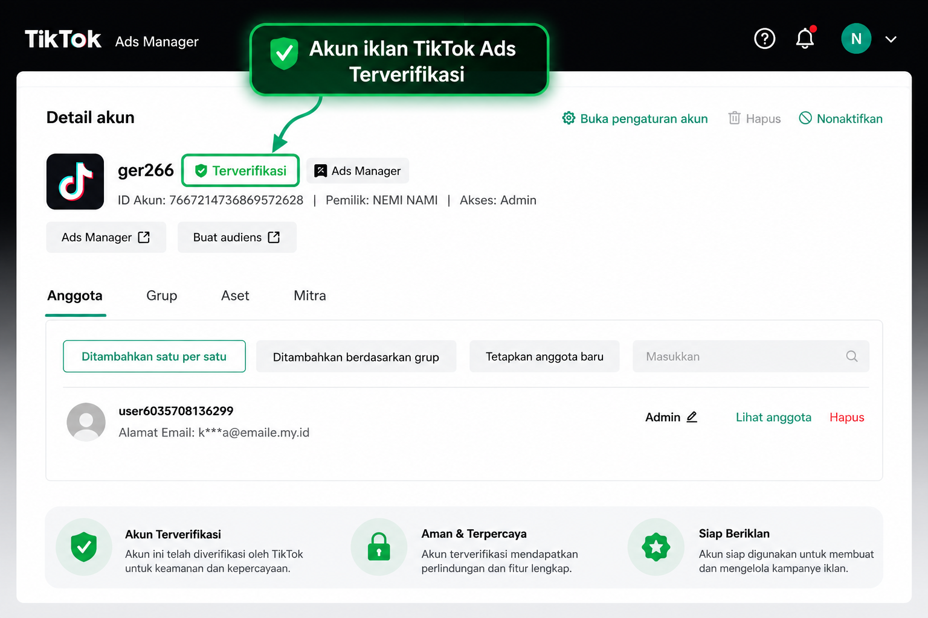Click the Admin role label

(663, 417)
